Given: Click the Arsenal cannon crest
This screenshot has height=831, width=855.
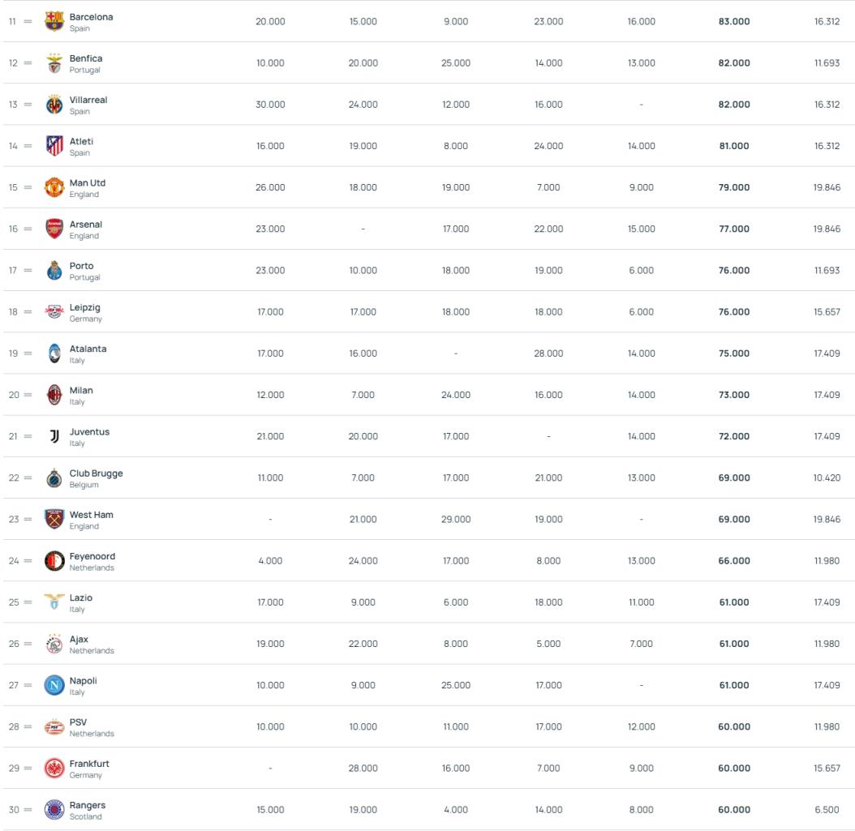Looking at the screenshot, I should point(54,229).
